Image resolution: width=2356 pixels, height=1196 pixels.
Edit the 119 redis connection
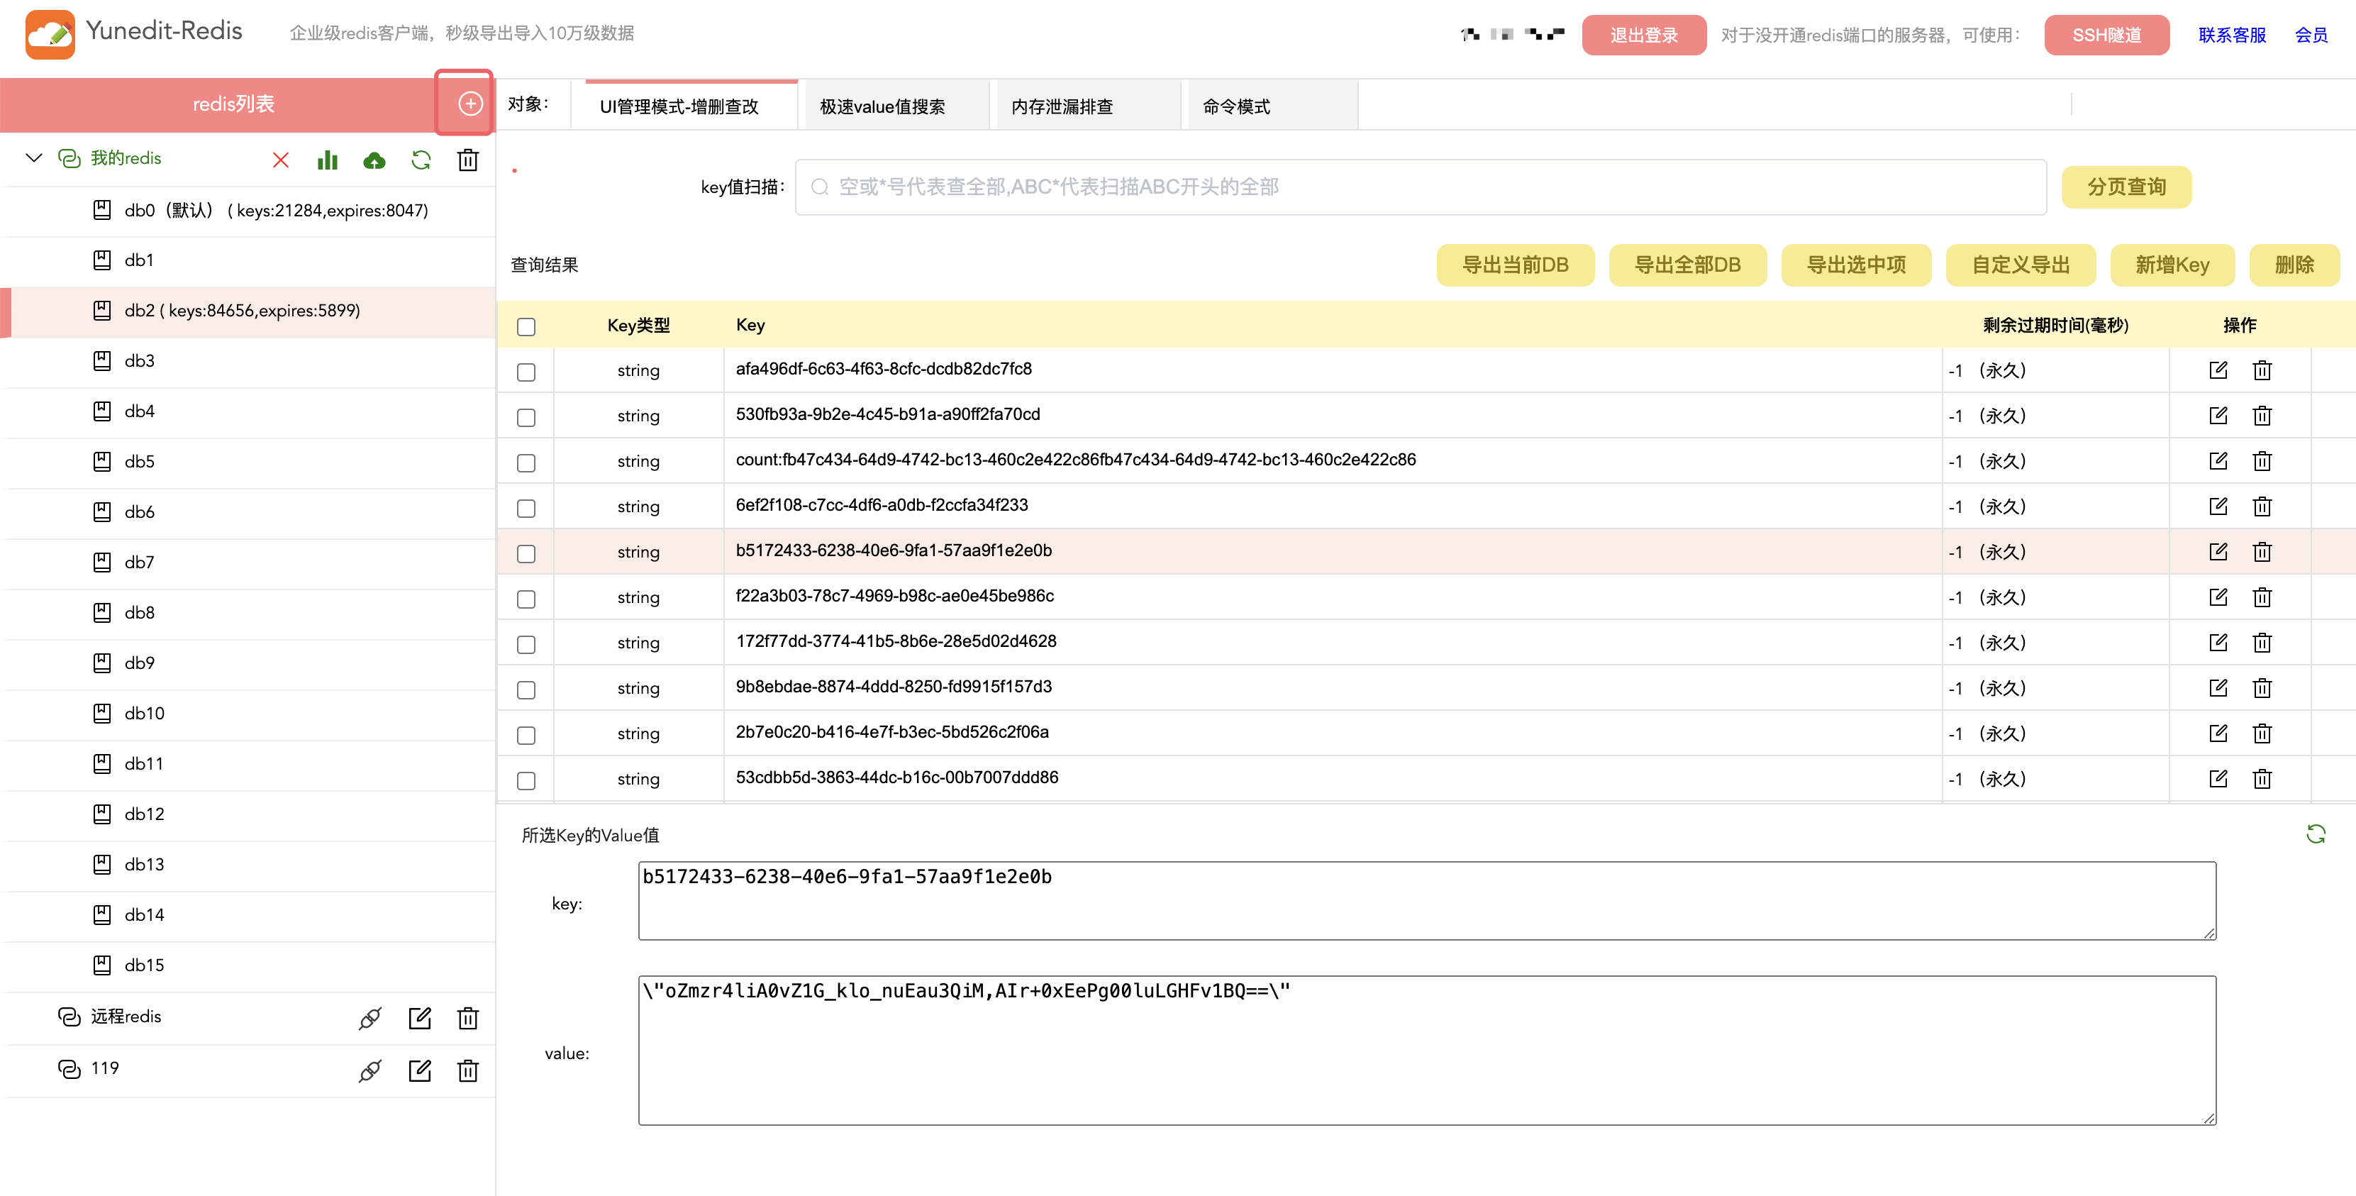(420, 1070)
